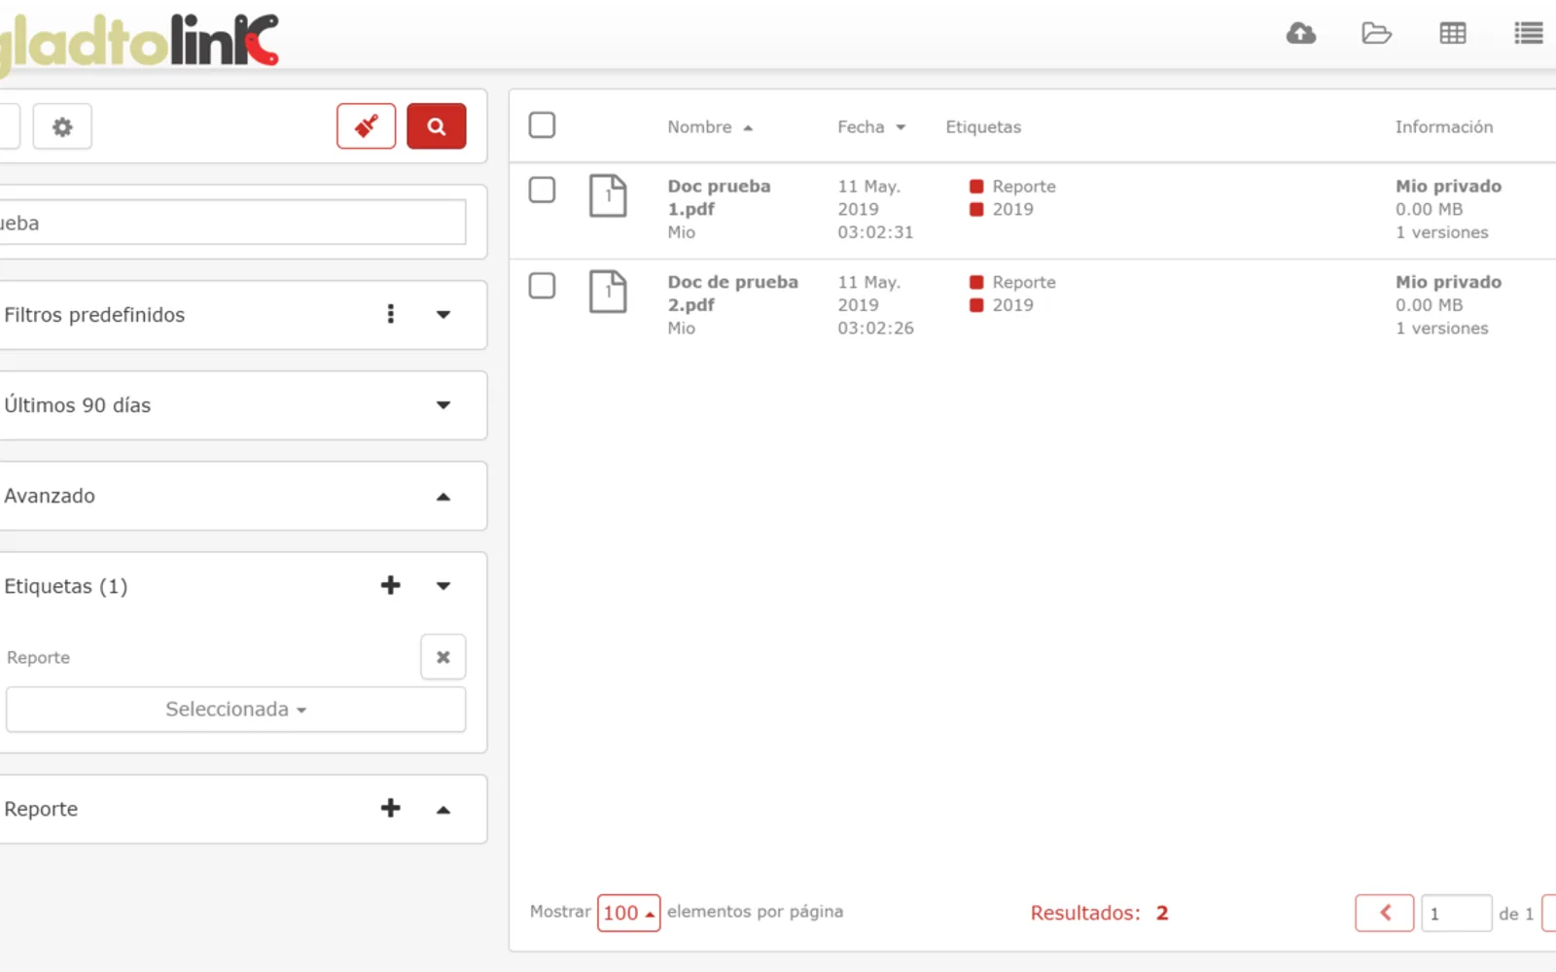The height and width of the screenshot is (972, 1556).
Task: Collapse the Avanzado section
Action: pos(443,497)
